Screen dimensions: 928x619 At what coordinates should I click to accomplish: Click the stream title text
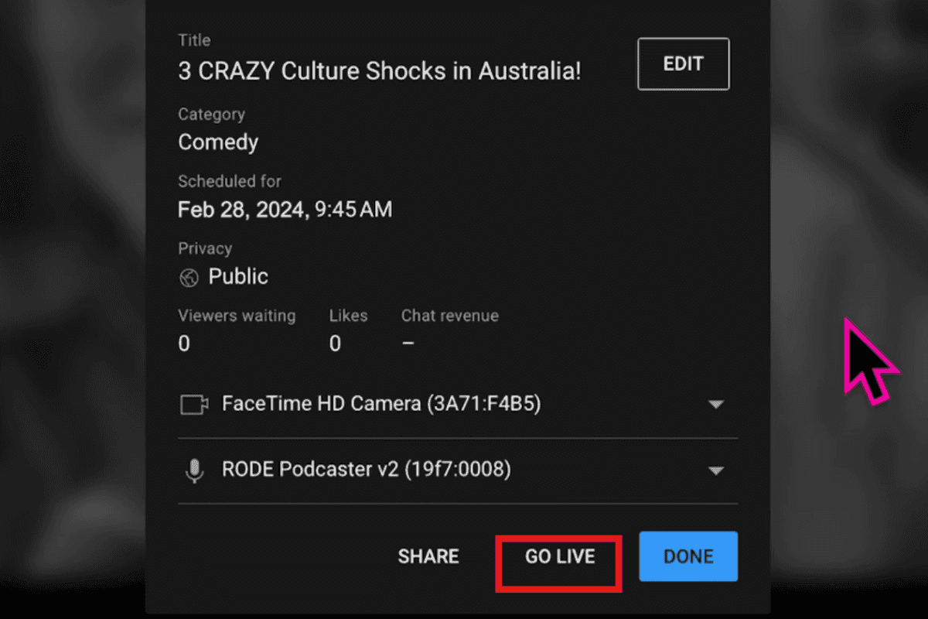[378, 70]
